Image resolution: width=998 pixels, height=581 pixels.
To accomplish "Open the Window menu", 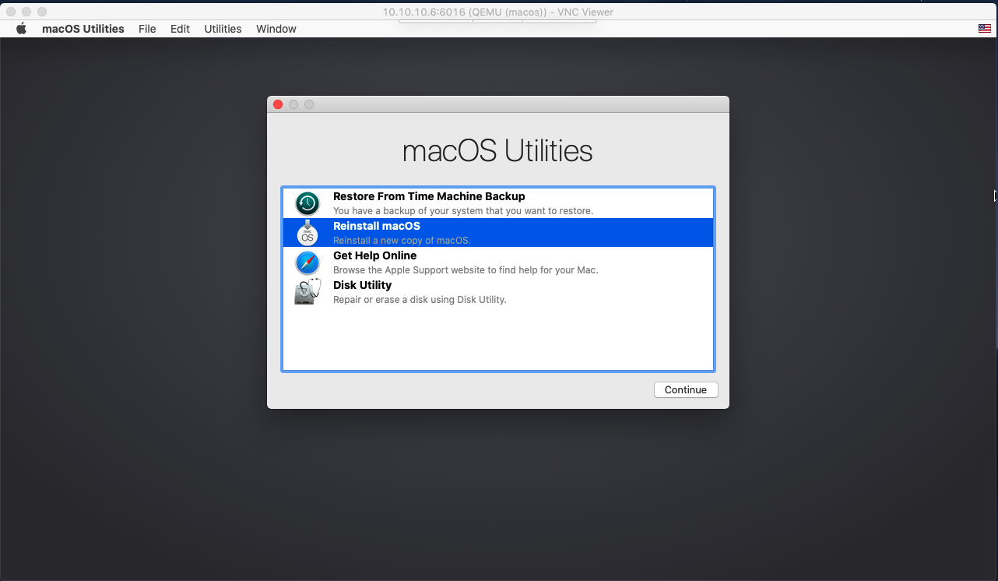I will point(276,29).
